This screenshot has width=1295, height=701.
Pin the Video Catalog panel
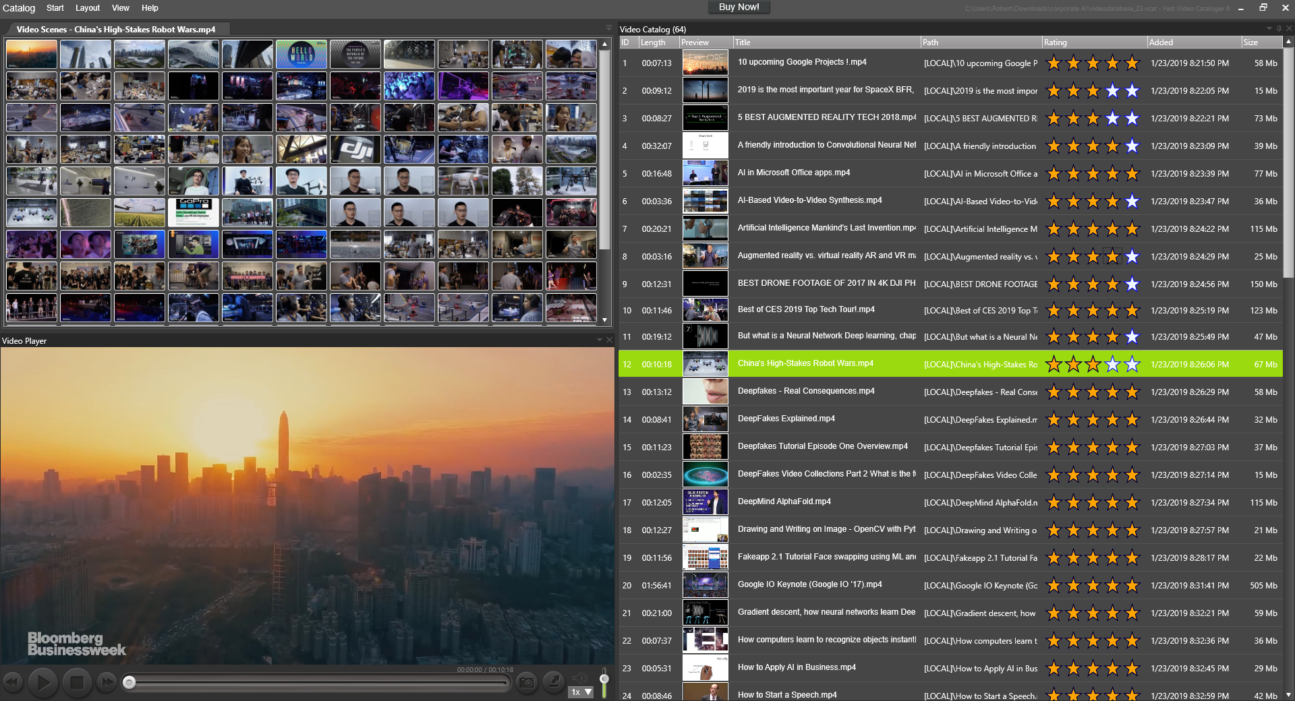tap(1279, 28)
